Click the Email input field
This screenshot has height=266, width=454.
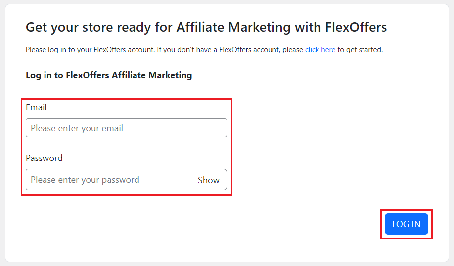pos(126,128)
